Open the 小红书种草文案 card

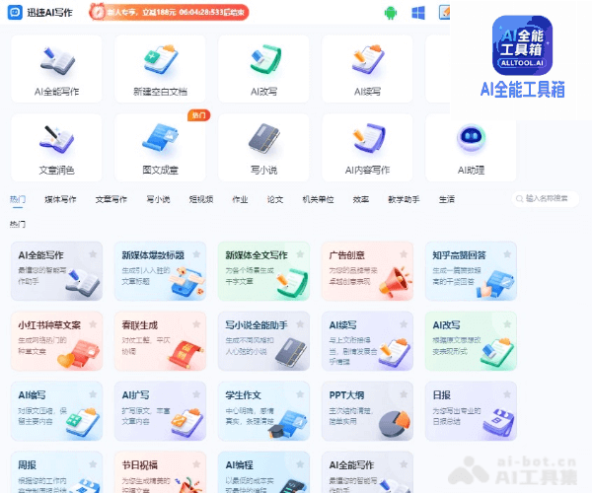click(56, 341)
